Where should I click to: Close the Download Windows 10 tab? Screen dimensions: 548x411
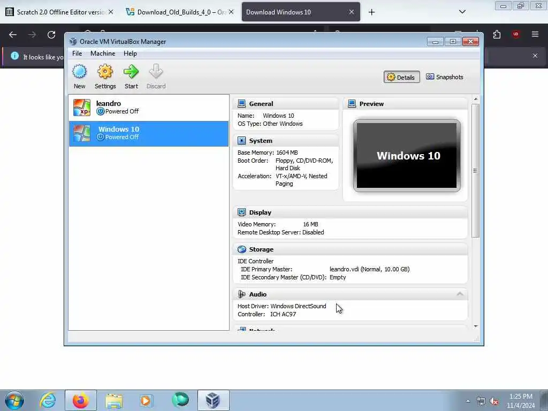(x=352, y=12)
